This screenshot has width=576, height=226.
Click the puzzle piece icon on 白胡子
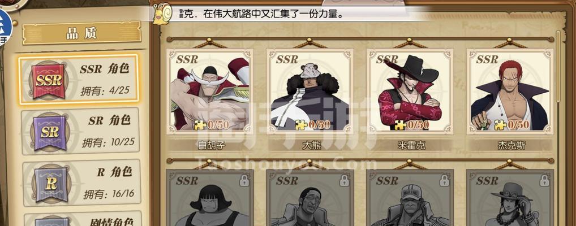[x=200, y=125]
